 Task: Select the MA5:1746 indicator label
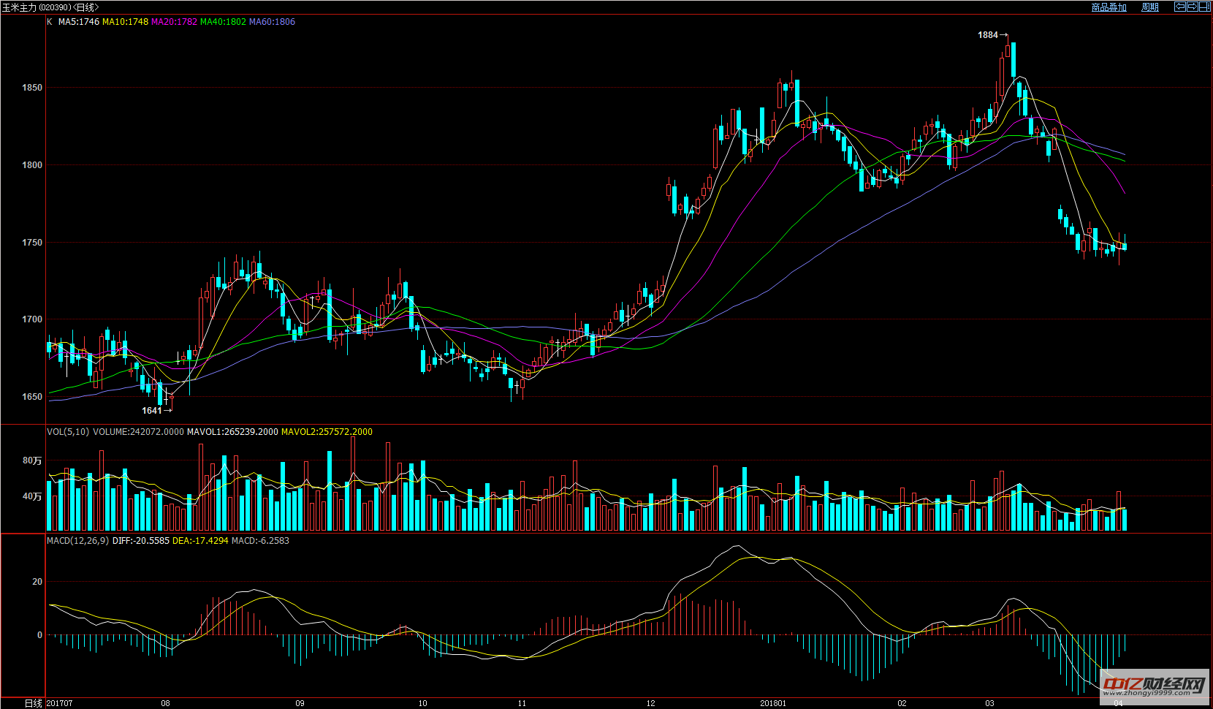(78, 22)
